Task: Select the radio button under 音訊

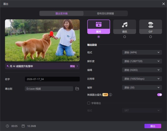Action: click(x=125, y=37)
